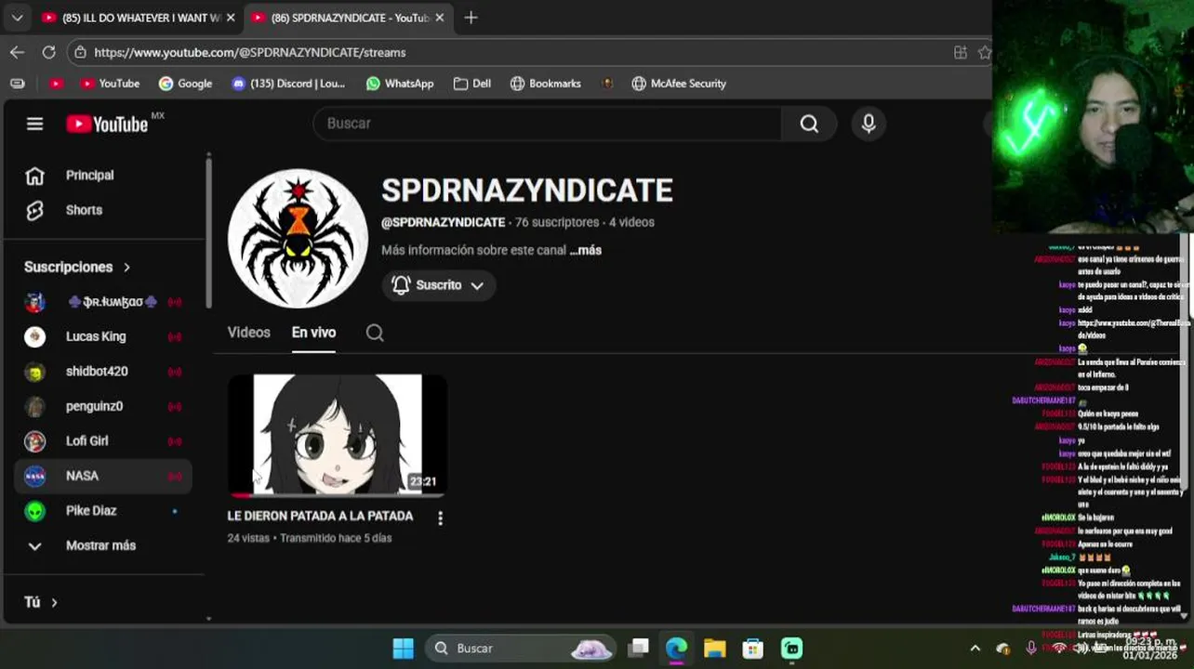Expand channel description with ...más
The image size is (1194, 669).
click(586, 250)
